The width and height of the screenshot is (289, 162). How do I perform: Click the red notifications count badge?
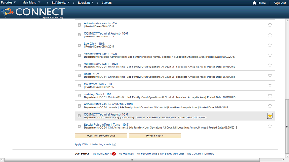114,154
